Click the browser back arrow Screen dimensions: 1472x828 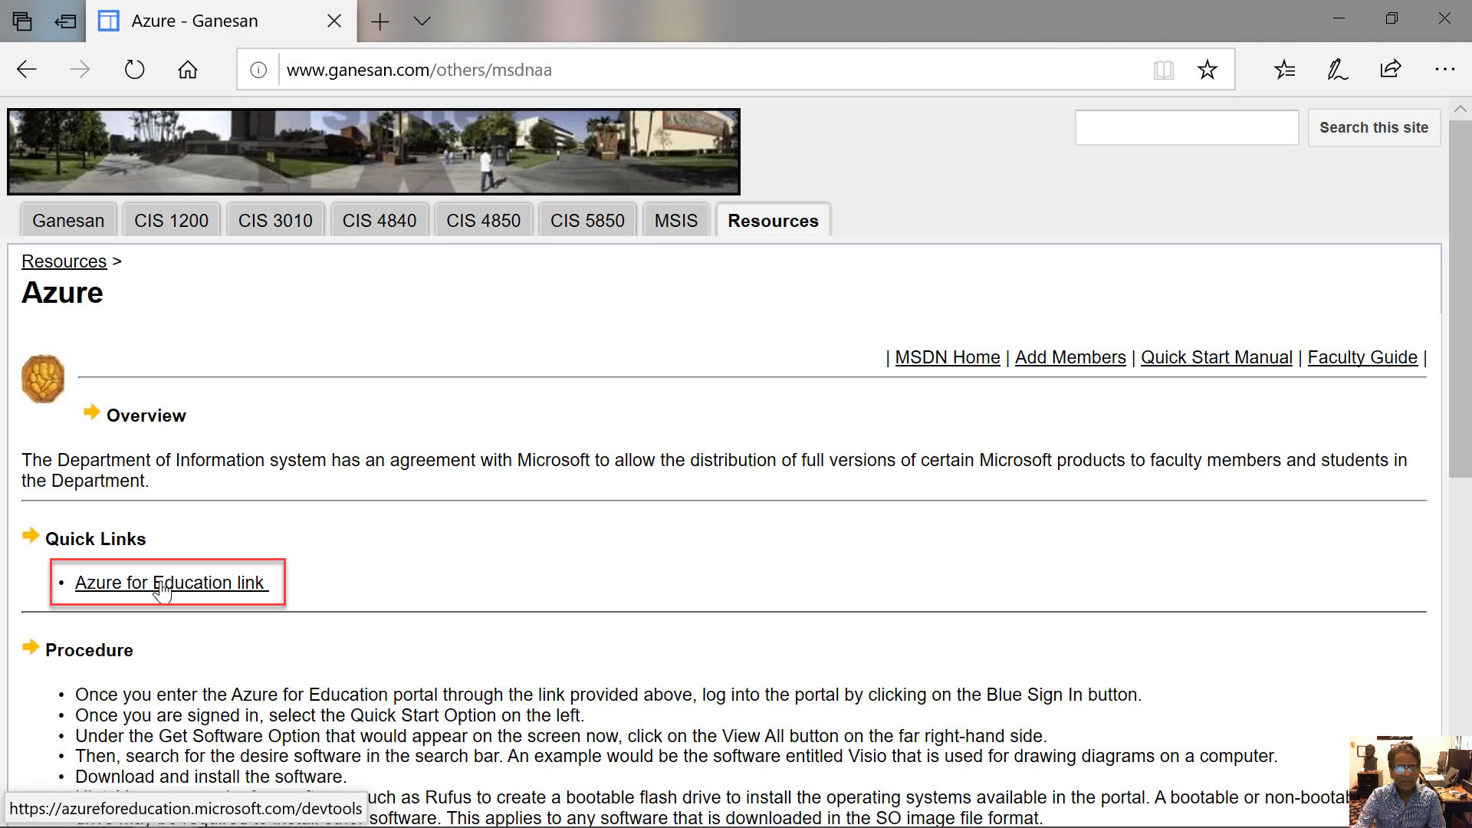click(x=27, y=70)
